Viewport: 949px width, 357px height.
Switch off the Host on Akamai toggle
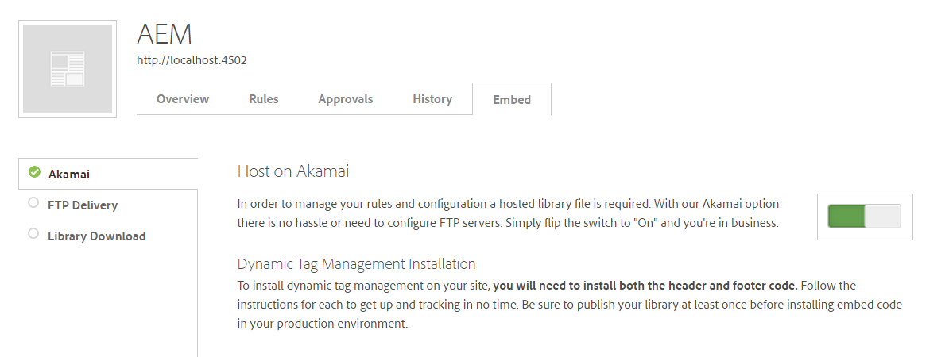[x=864, y=216]
